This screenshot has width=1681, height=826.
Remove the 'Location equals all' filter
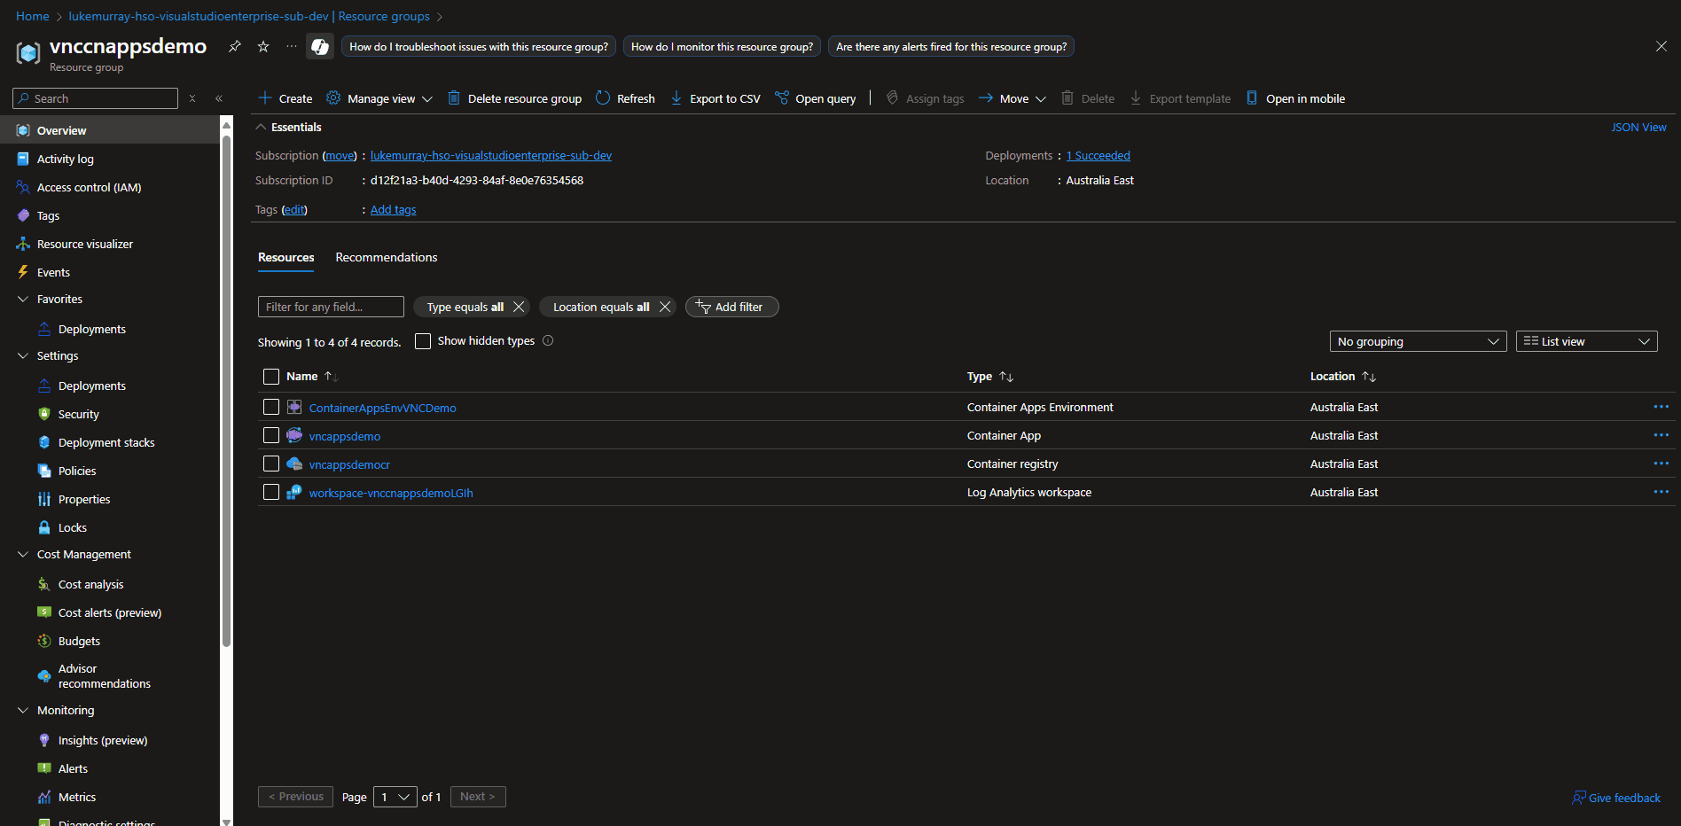665,307
